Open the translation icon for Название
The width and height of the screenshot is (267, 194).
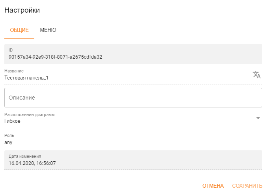[257, 75]
